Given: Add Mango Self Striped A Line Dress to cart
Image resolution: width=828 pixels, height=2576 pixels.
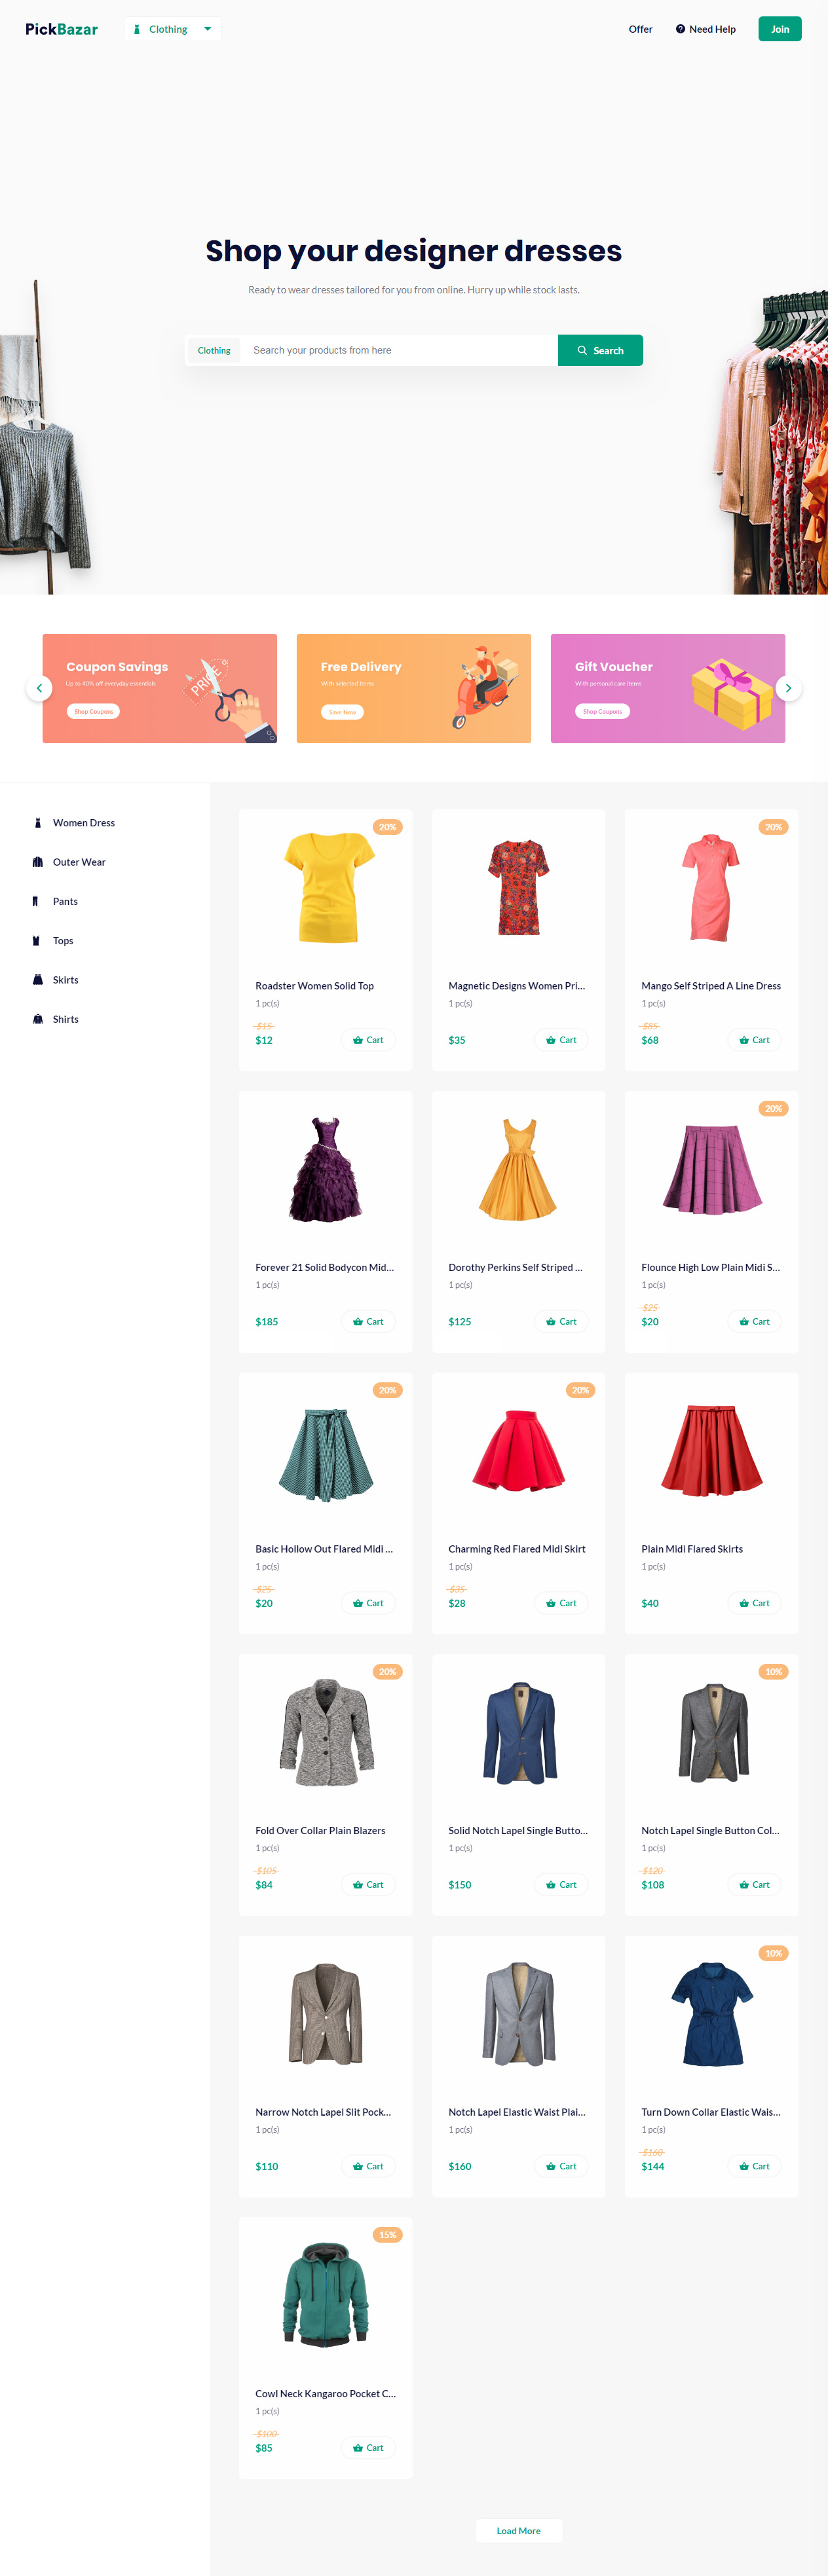Looking at the screenshot, I should click(754, 1040).
